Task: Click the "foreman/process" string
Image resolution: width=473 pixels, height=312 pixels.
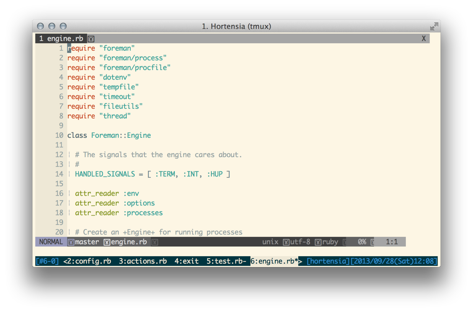Action: pyautogui.click(x=133, y=58)
